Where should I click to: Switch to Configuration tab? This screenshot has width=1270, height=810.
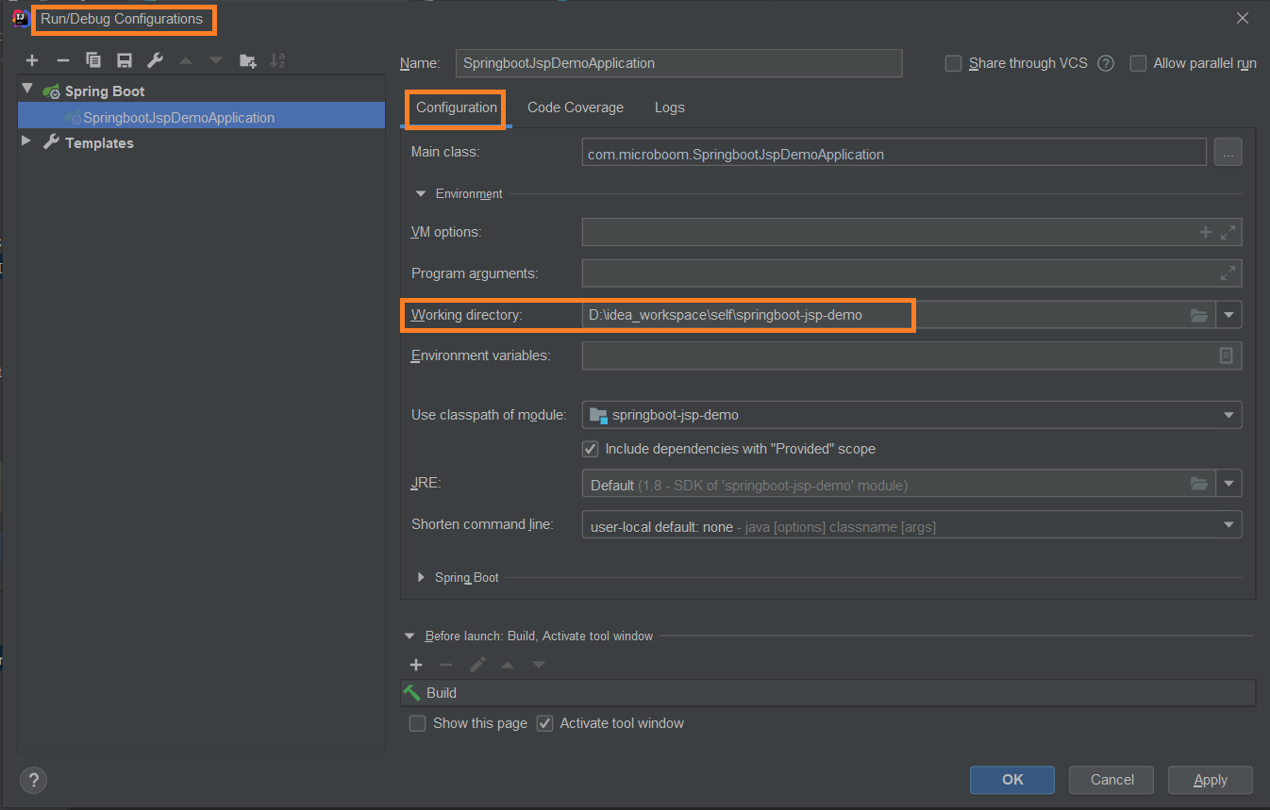457,107
